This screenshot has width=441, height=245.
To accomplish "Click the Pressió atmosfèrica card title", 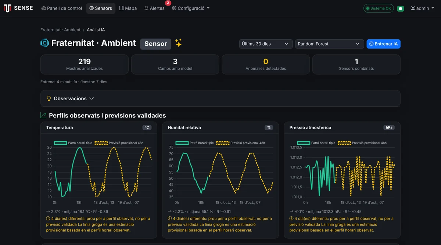I will coord(310,127).
